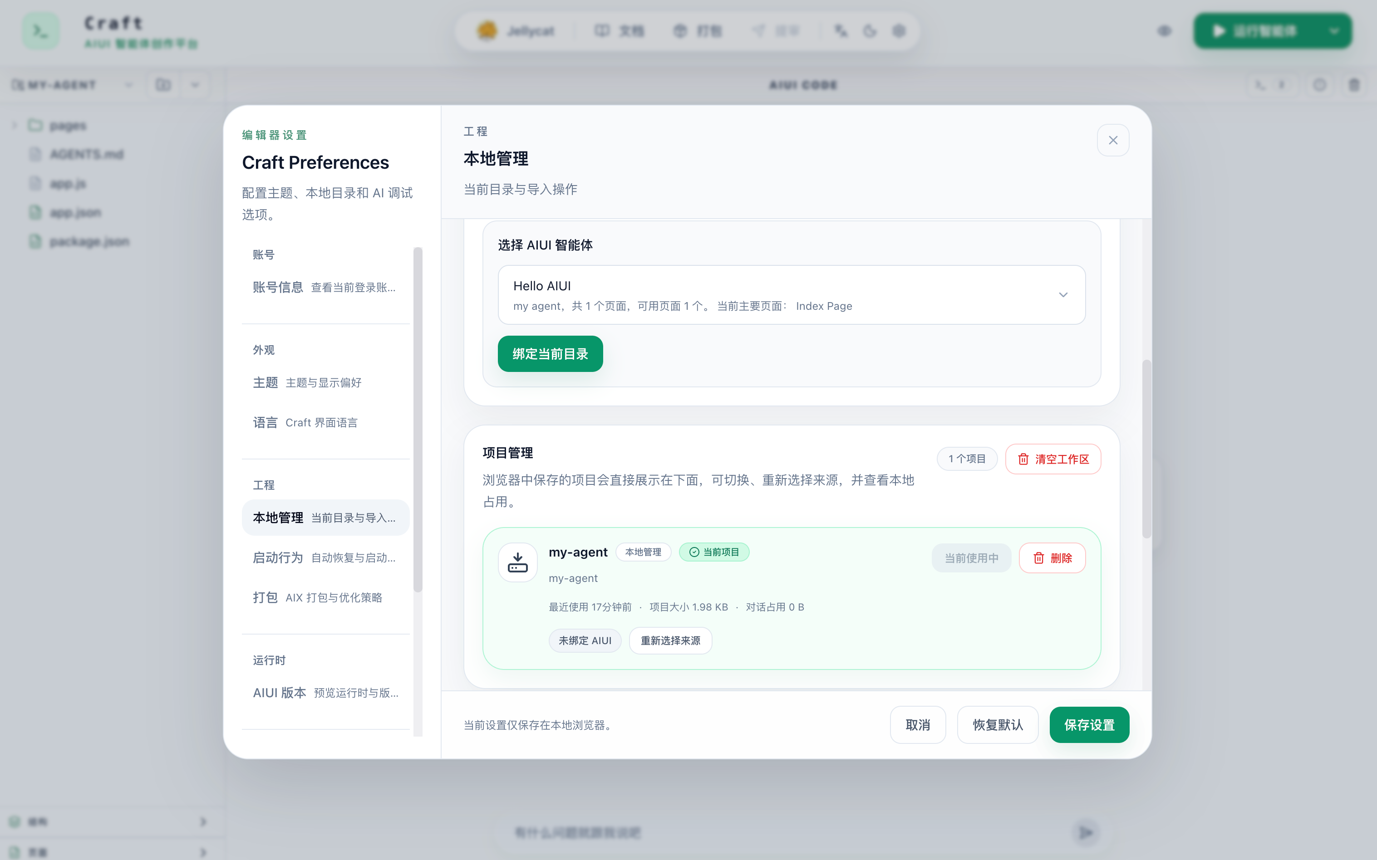Screen dimensions: 1377x860
Task: Click the 外观 sidebar group label
Action: (263, 350)
